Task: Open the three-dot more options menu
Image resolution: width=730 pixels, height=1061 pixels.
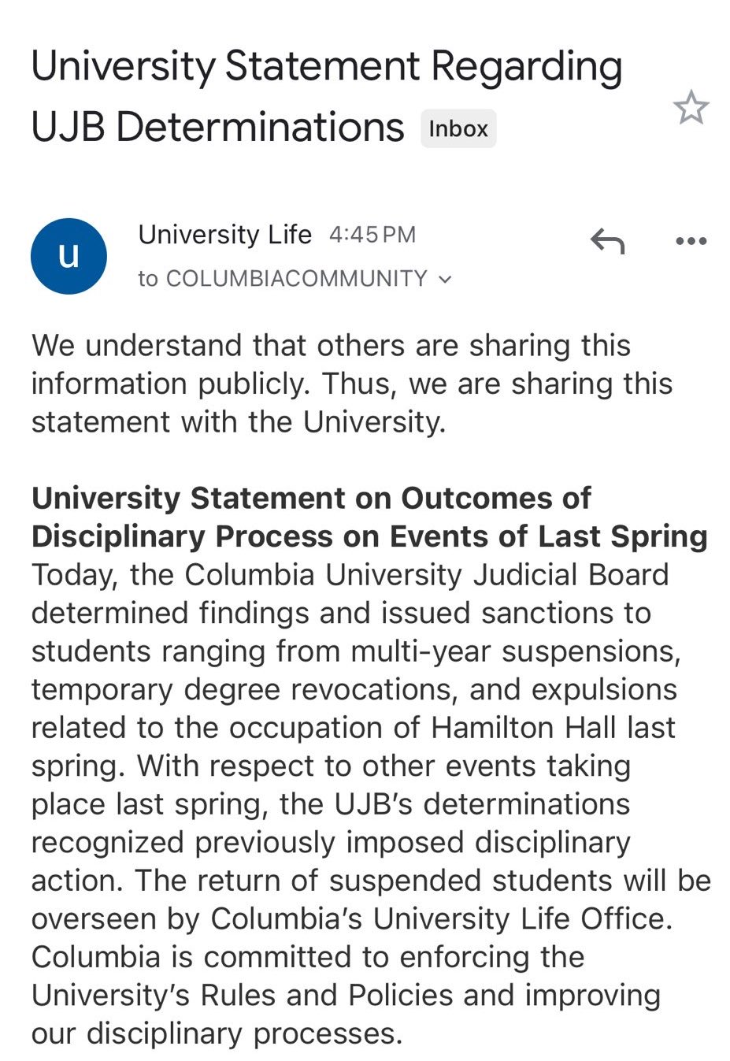Action: tap(691, 241)
